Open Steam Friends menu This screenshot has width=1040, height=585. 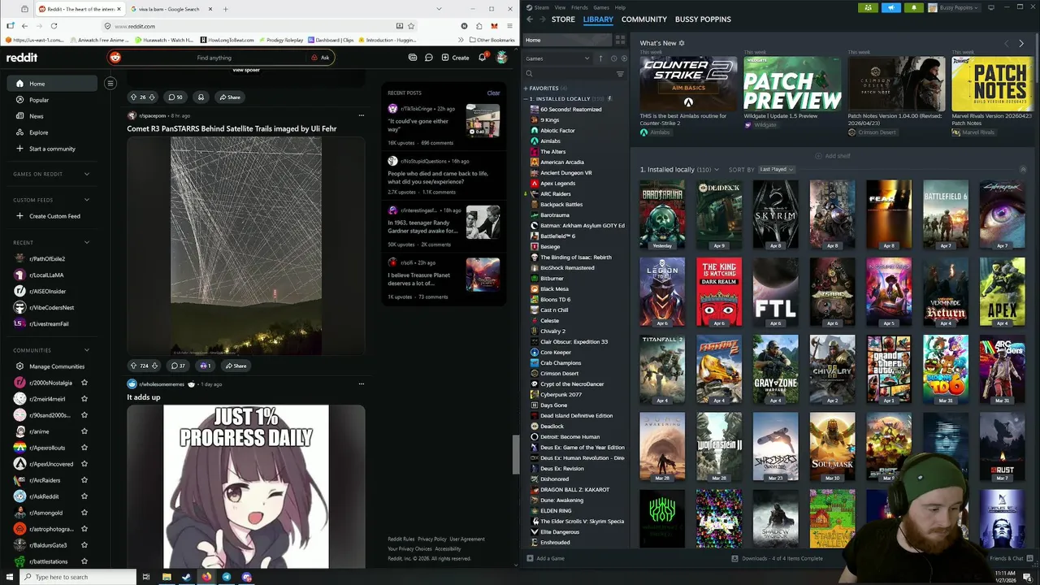pos(579,7)
